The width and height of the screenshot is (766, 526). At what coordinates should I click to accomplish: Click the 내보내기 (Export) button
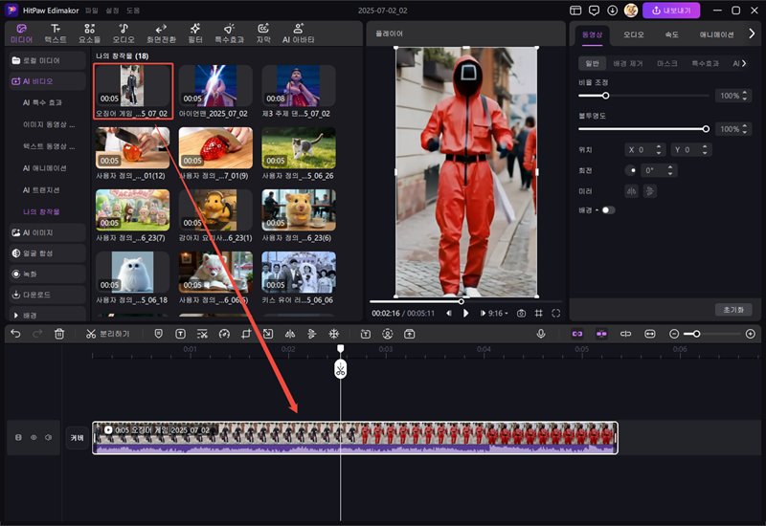click(x=671, y=11)
